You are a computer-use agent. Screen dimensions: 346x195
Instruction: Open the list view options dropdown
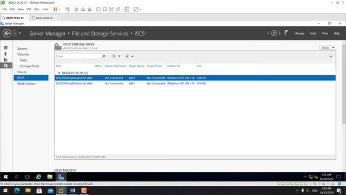pos(116,56)
